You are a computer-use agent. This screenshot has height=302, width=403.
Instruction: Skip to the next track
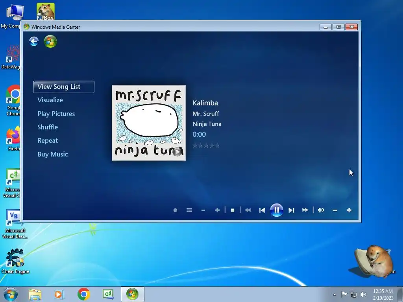(291, 210)
